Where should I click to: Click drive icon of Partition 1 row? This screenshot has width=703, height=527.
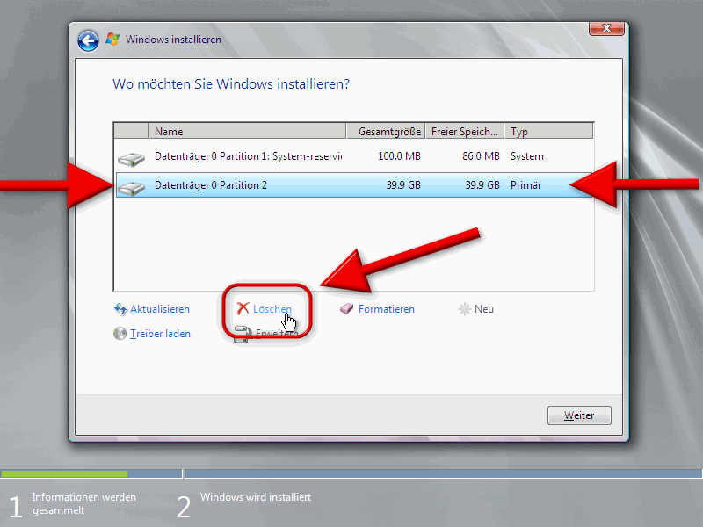point(131,159)
